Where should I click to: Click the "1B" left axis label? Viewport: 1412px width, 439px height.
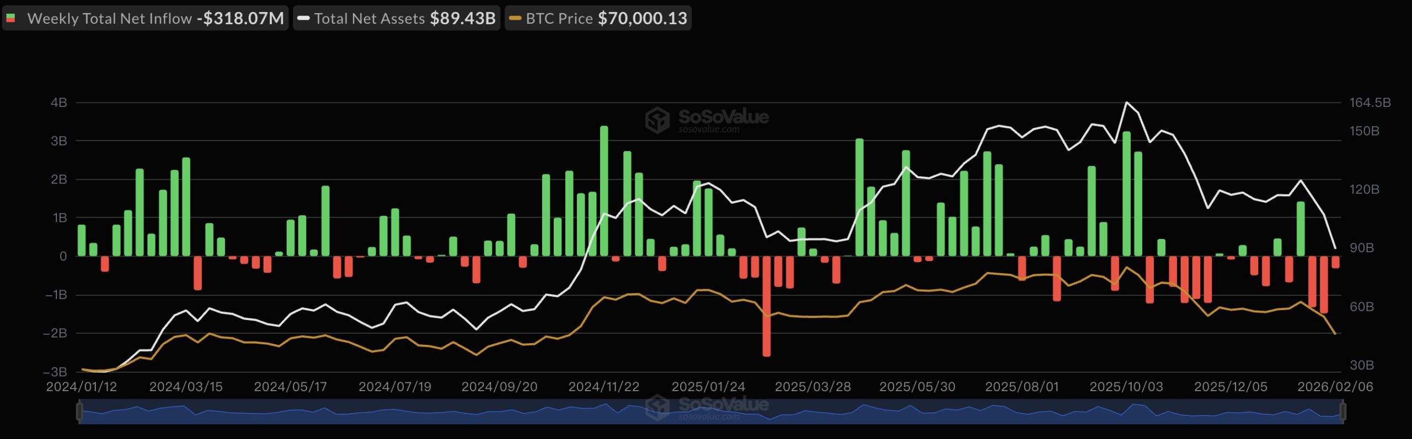click(x=60, y=218)
